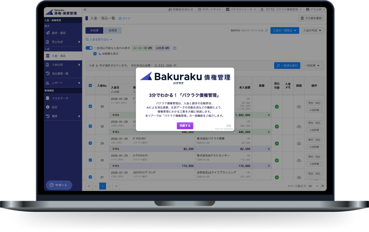Open the 一括処理 dropdown
369x232 pixels.
312,65
